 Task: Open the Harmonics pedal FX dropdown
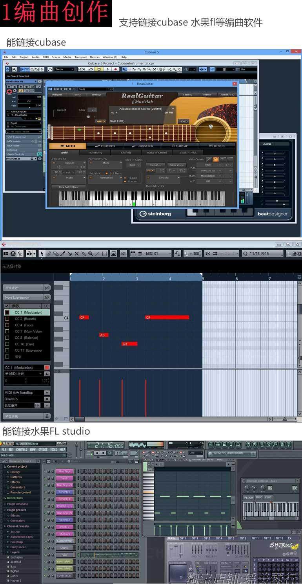point(106,178)
